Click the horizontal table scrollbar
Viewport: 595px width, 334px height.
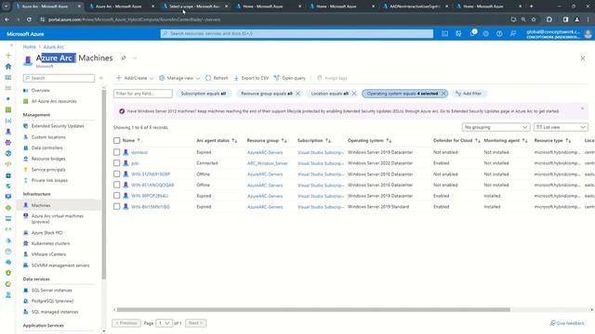(x=313, y=310)
